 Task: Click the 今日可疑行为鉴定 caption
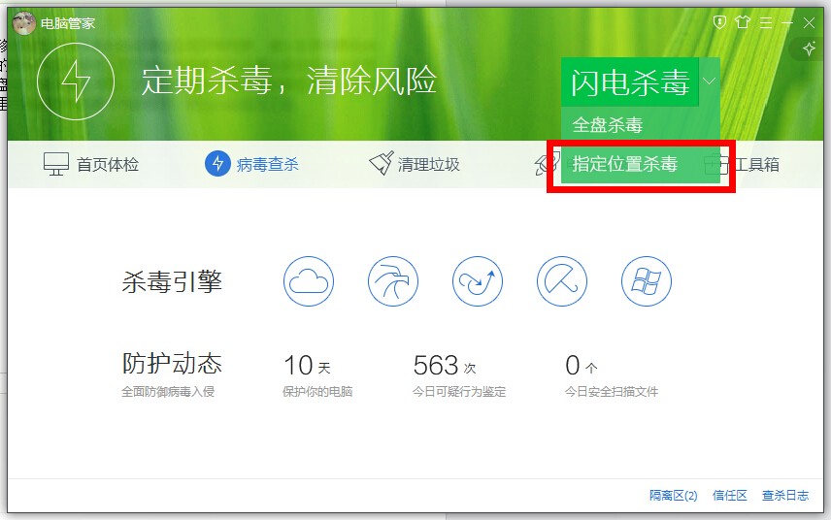tap(459, 392)
